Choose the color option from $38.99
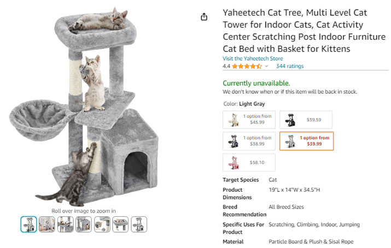 [249, 141]
